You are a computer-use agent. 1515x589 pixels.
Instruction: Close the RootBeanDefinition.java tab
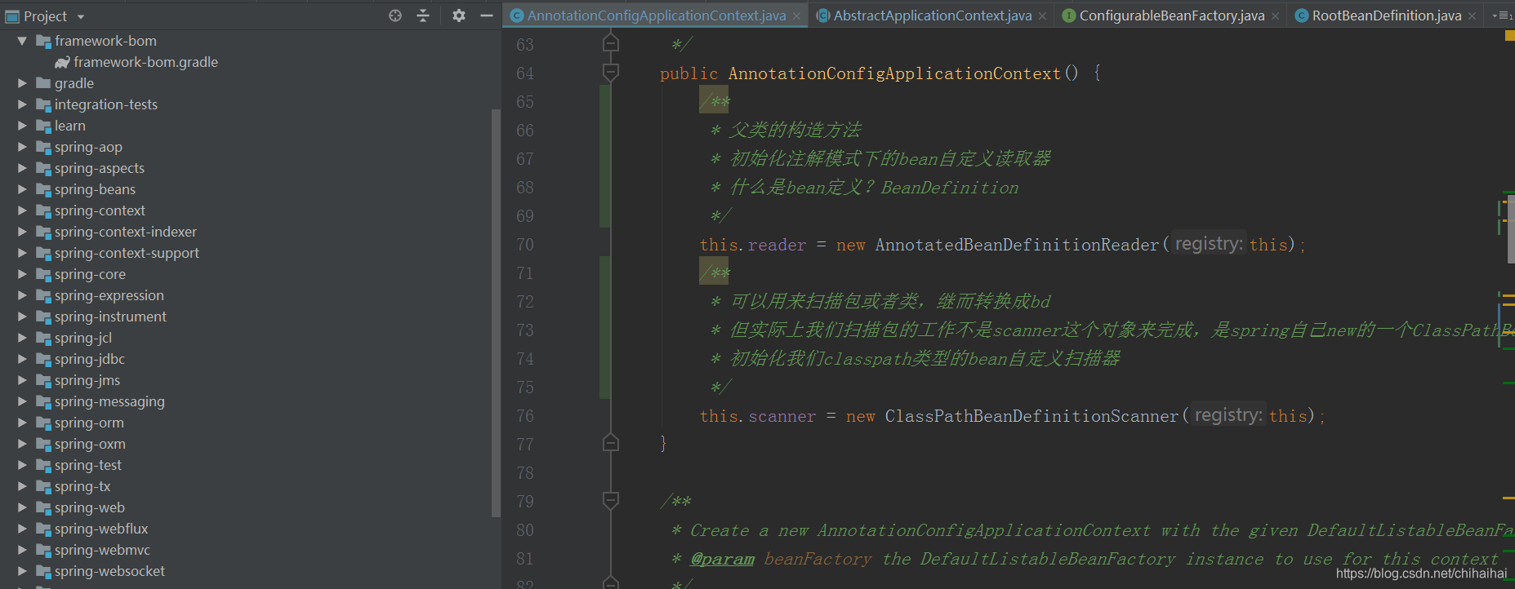pyautogui.click(x=1472, y=16)
